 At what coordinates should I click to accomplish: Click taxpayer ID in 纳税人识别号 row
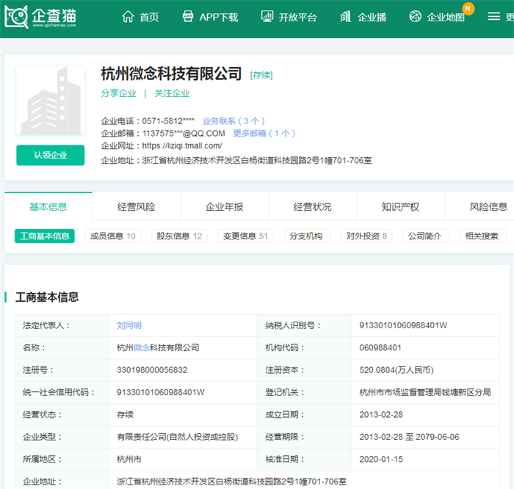click(x=403, y=325)
